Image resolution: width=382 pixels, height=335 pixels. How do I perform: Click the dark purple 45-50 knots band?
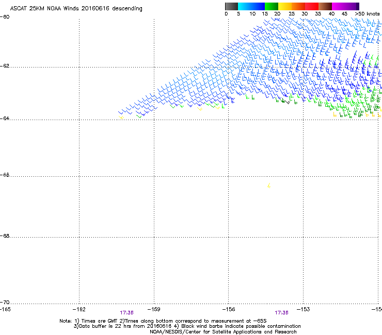tap(352, 6)
